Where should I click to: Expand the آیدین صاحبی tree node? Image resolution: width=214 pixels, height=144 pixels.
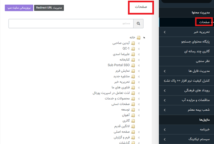click(138, 43)
